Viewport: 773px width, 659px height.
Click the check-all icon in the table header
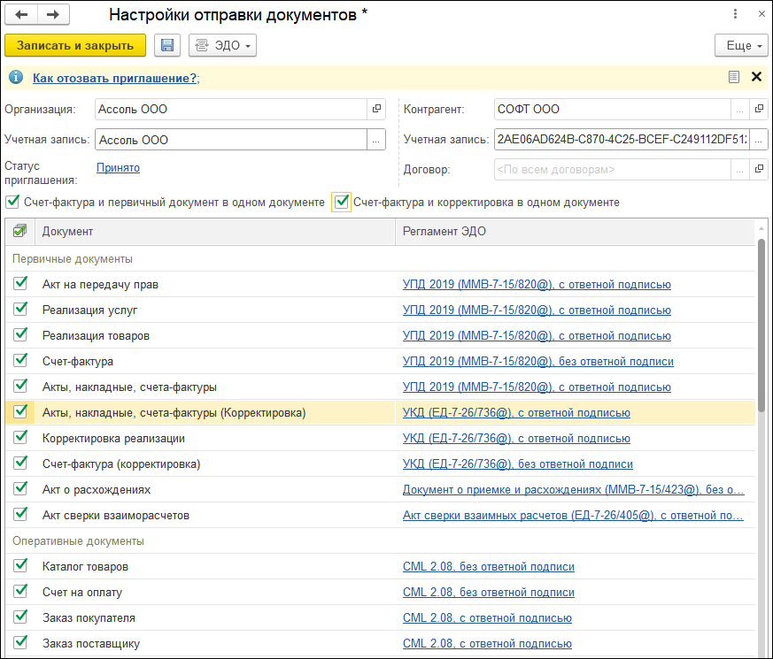coord(20,231)
